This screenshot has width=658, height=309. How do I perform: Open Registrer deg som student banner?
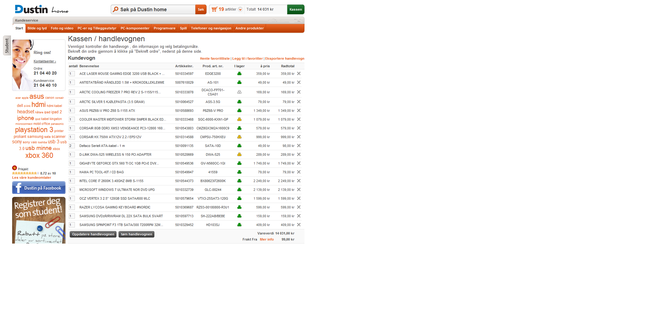pyautogui.click(x=39, y=220)
